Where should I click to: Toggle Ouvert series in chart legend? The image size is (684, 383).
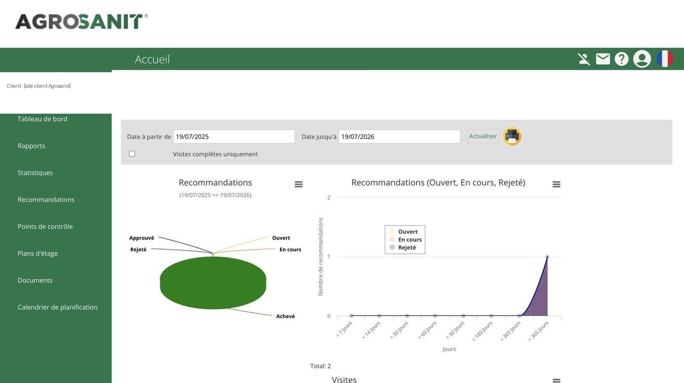pyautogui.click(x=404, y=232)
